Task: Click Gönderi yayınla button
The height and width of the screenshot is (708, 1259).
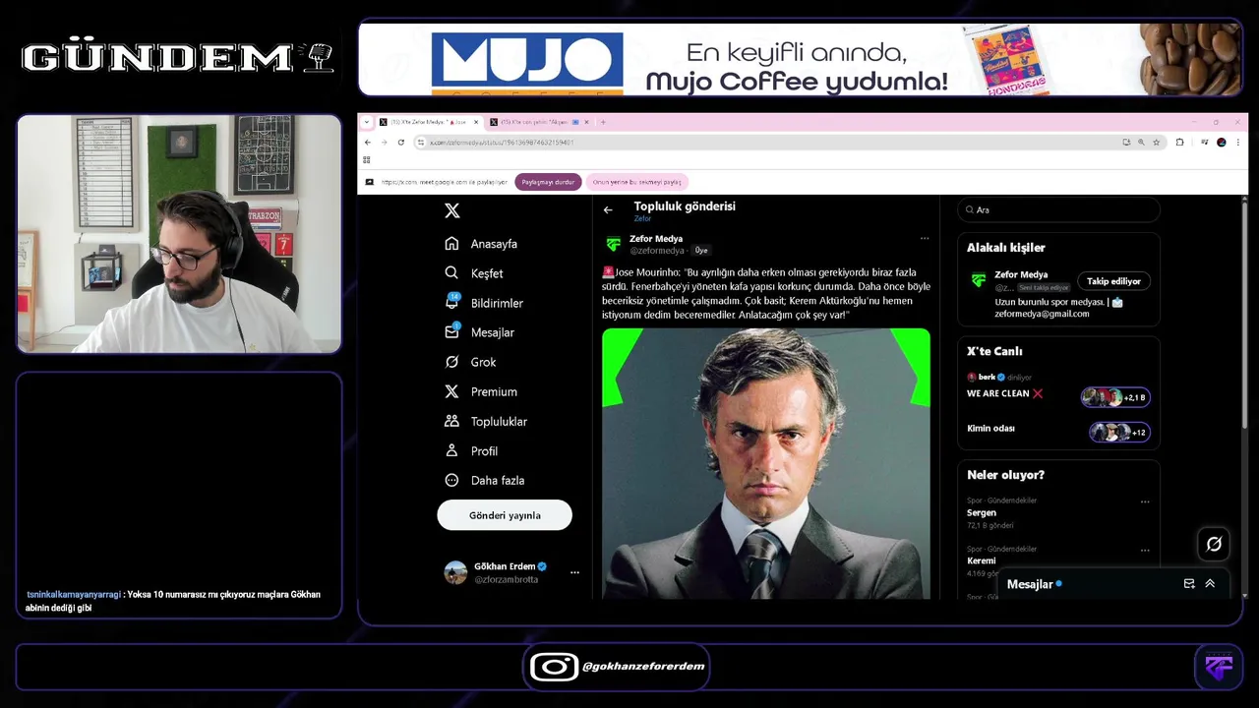Action: point(505,515)
